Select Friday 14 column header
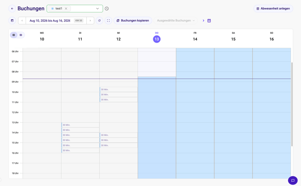The width and height of the screenshot is (301, 186). coord(195,37)
